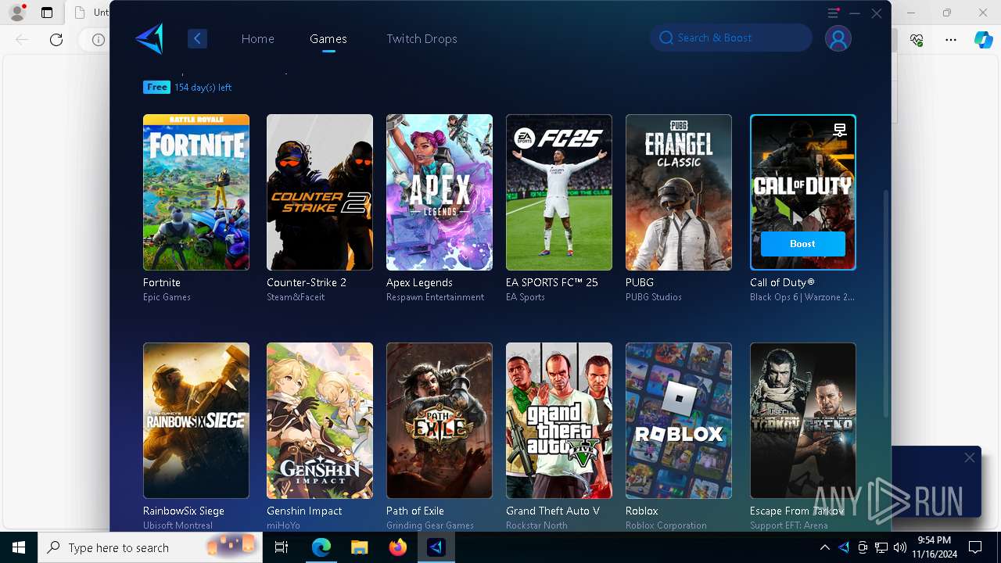Launch Microsoft Edge from the taskbar
This screenshot has width=1001, height=563.
coord(321,547)
